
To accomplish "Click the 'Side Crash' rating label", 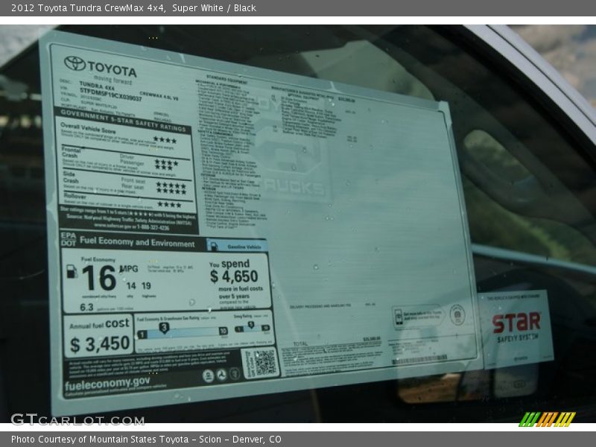I will tap(71, 177).
